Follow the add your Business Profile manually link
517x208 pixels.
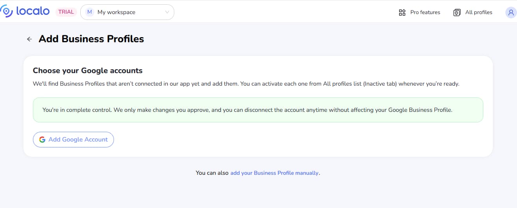pos(274,173)
